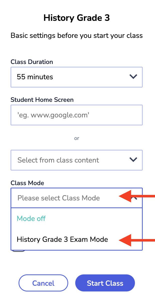Viewport: 155px width, 303px height.
Task: Click the 'or' separator text
Action: 76,138
